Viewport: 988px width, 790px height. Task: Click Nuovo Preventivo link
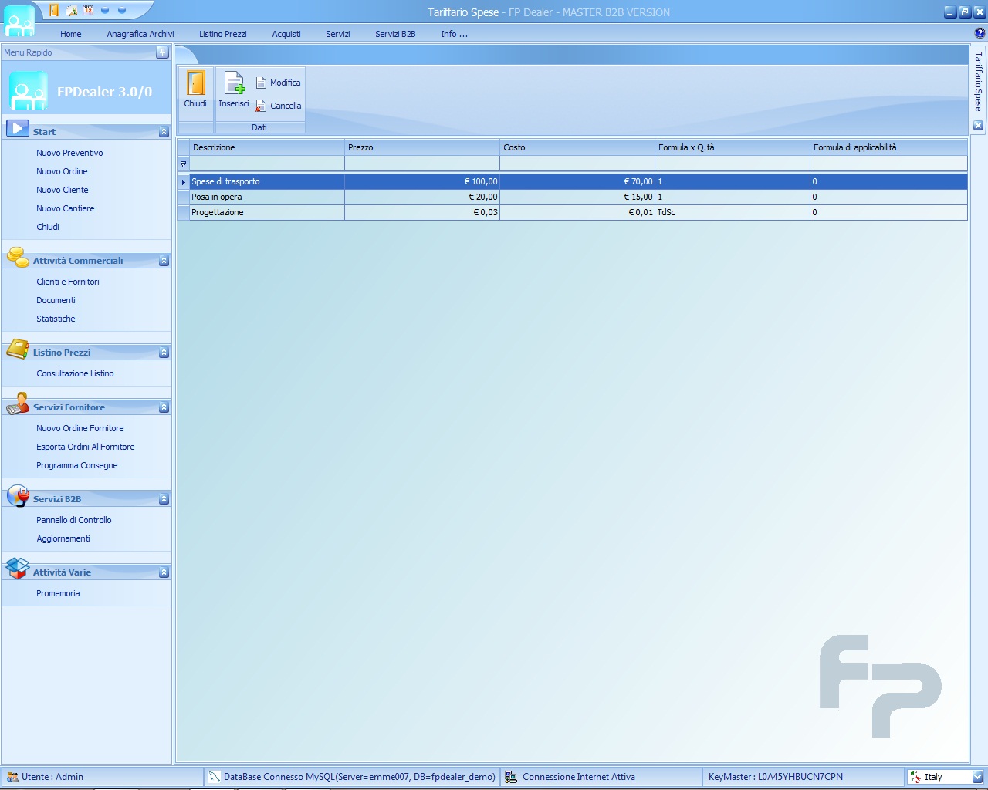coord(69,153)
